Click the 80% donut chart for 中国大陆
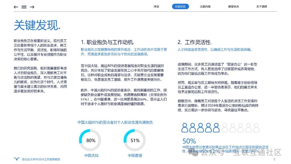 click(x=90, y=140)
